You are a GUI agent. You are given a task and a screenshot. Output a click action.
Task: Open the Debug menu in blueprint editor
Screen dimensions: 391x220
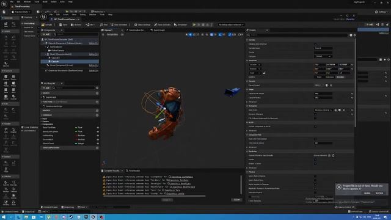82,15
